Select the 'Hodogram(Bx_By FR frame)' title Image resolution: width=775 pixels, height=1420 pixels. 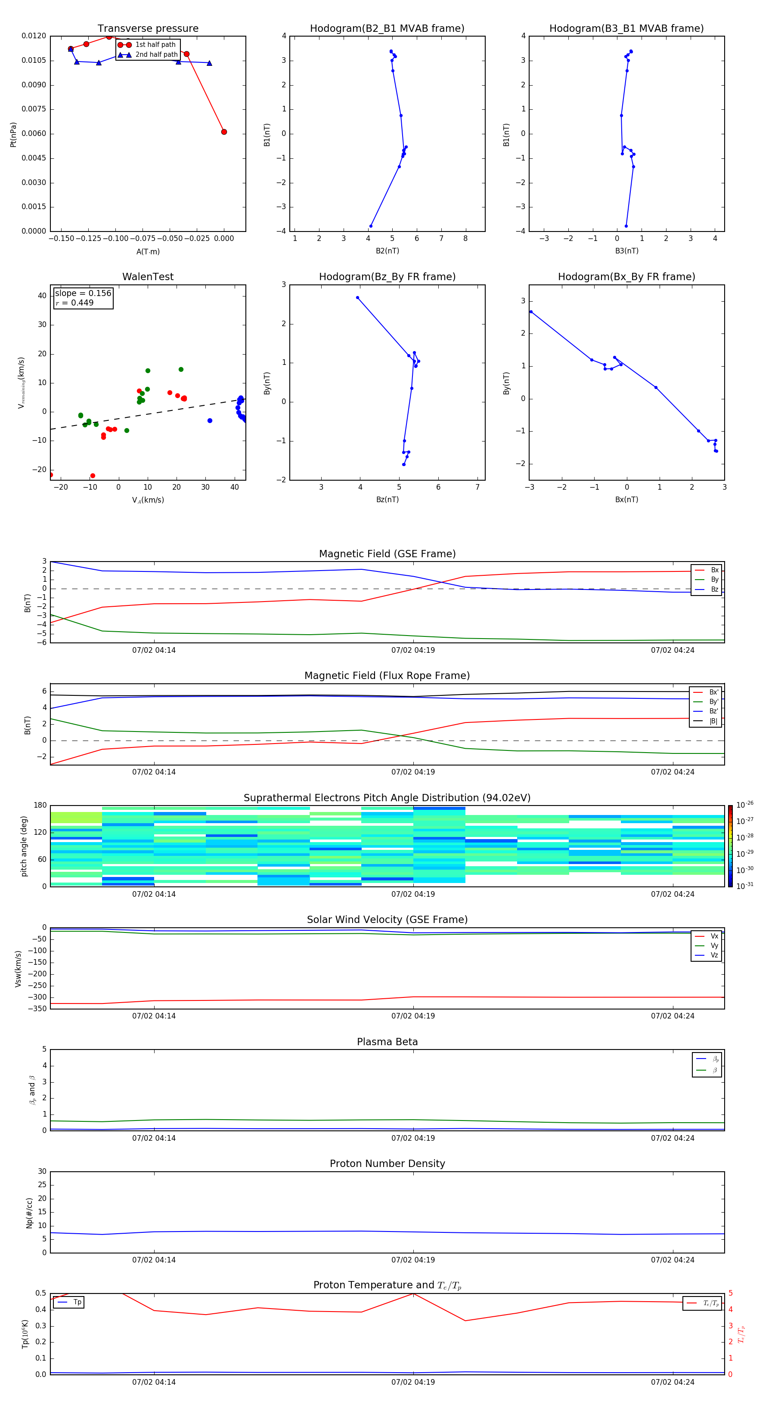[626, 277]
